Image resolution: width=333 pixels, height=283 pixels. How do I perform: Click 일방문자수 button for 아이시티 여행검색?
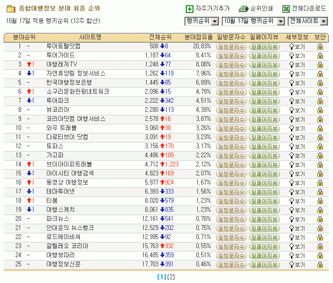[x=232, y=174]
